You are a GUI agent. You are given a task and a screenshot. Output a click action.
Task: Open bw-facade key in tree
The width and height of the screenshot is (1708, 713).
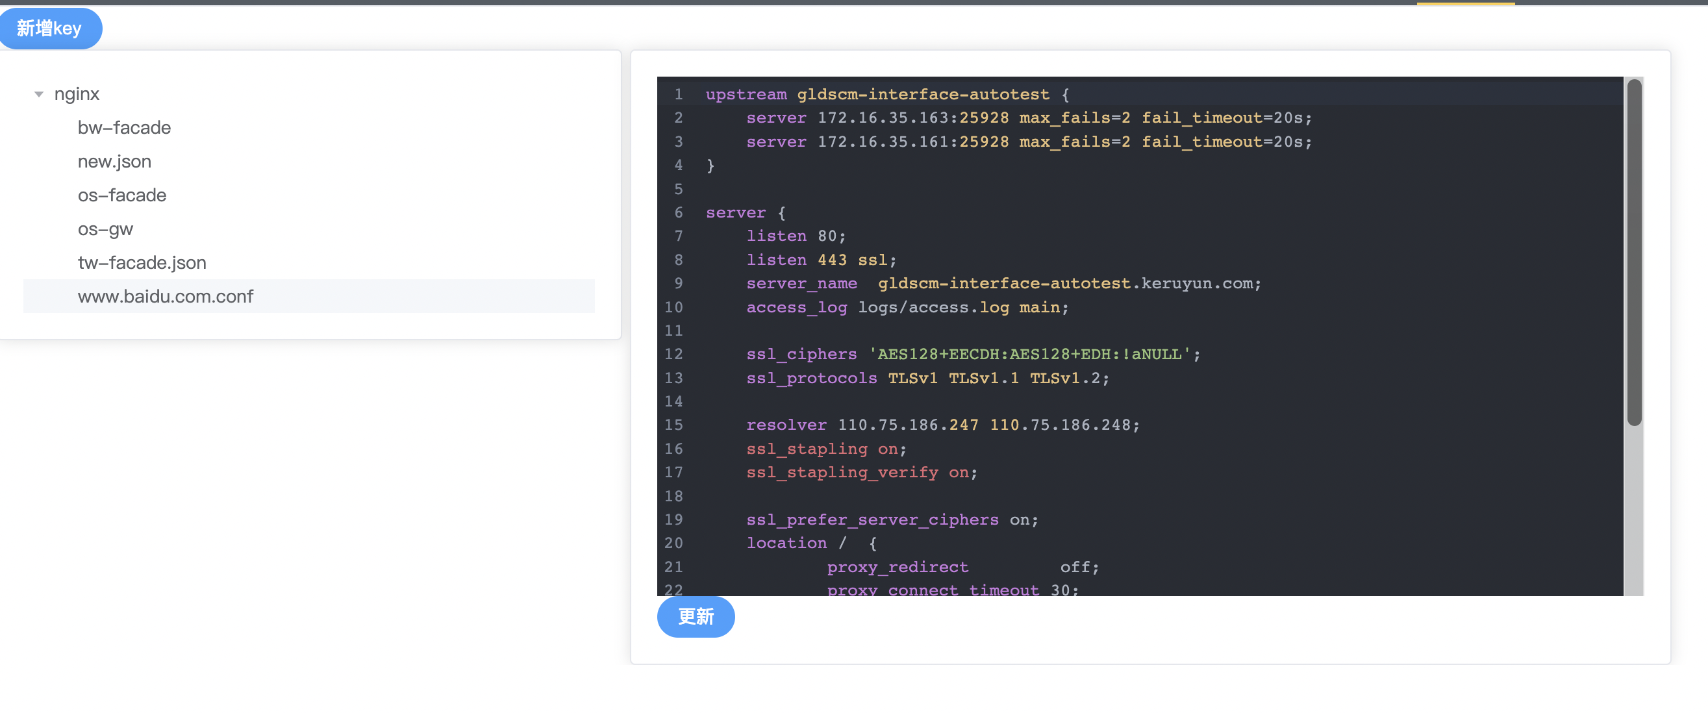(124, 127)
